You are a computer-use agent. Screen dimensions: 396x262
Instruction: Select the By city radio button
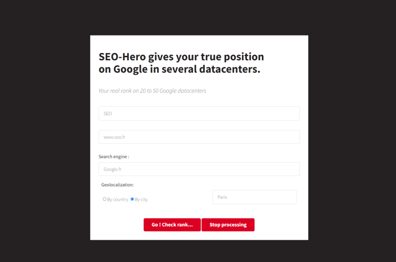point(132,199)
